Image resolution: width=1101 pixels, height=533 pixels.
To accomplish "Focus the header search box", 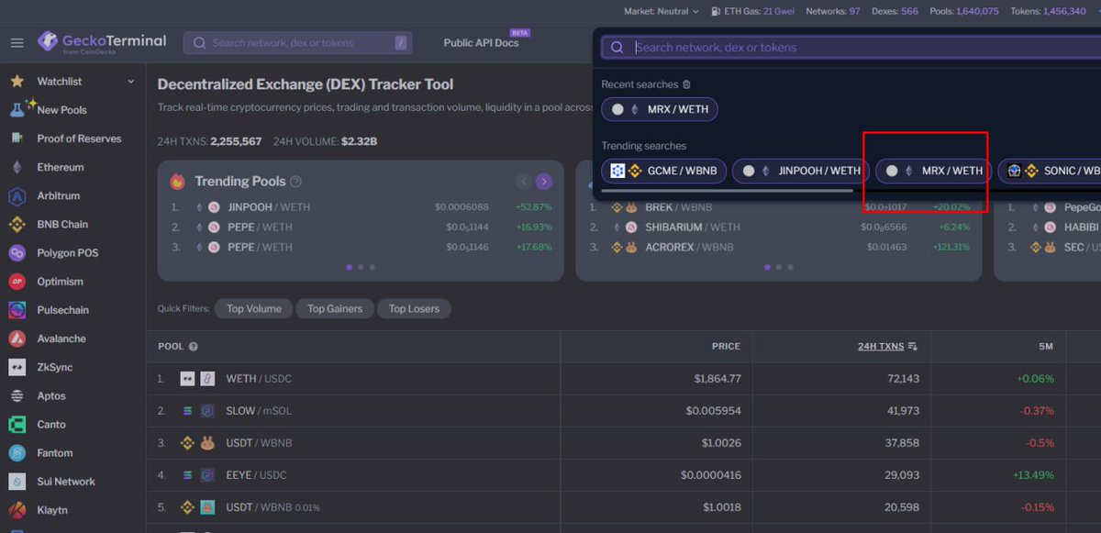I will (298, 43).
